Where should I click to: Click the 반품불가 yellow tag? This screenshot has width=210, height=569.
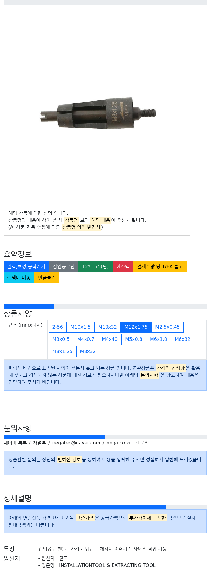tap(47, 278)
